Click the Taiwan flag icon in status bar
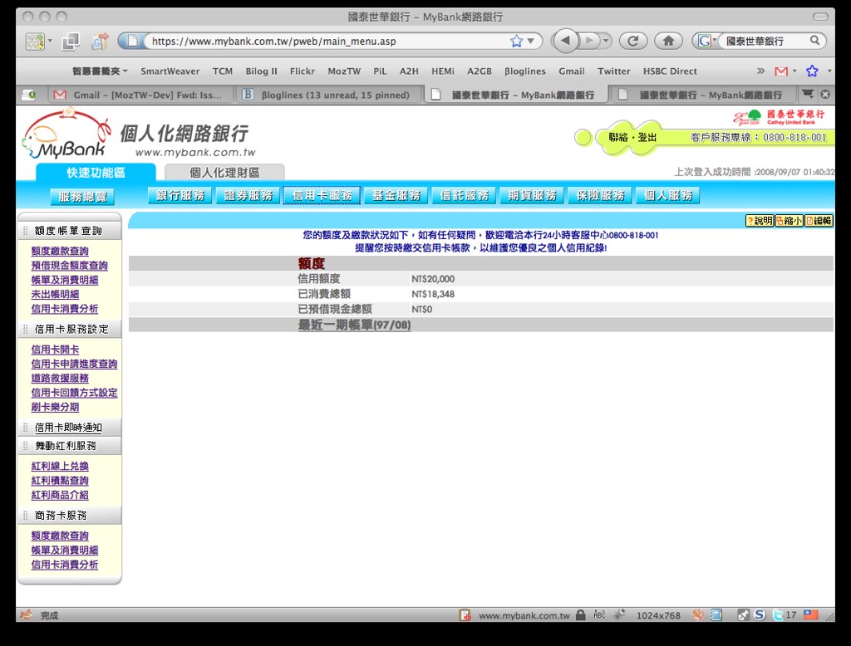The image size is (851, 646). 810,615
